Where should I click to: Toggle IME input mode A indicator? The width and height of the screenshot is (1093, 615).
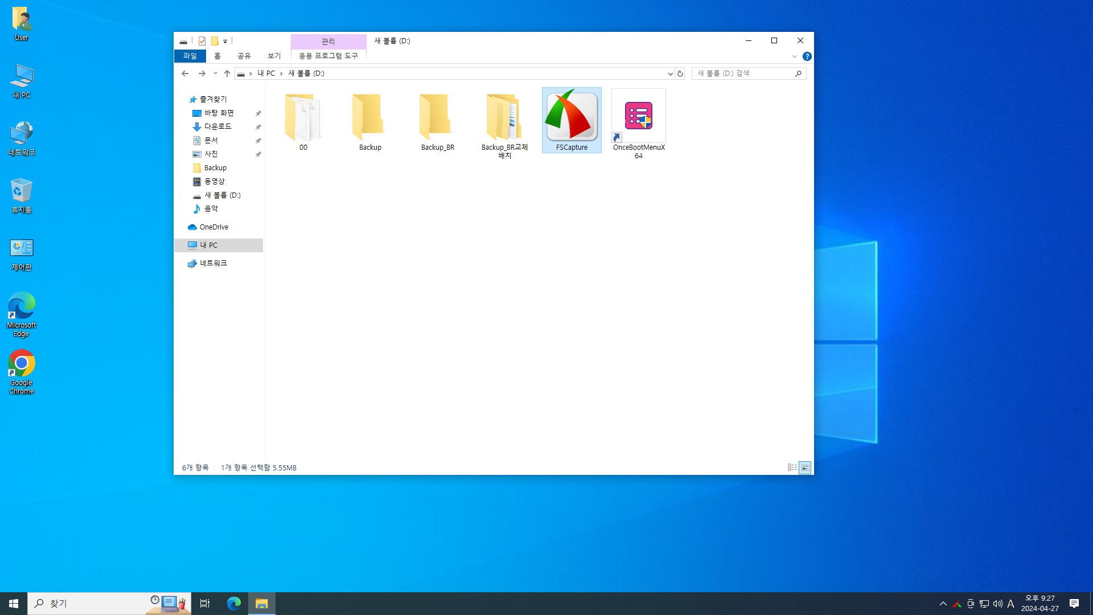(x=1011, y=604)
